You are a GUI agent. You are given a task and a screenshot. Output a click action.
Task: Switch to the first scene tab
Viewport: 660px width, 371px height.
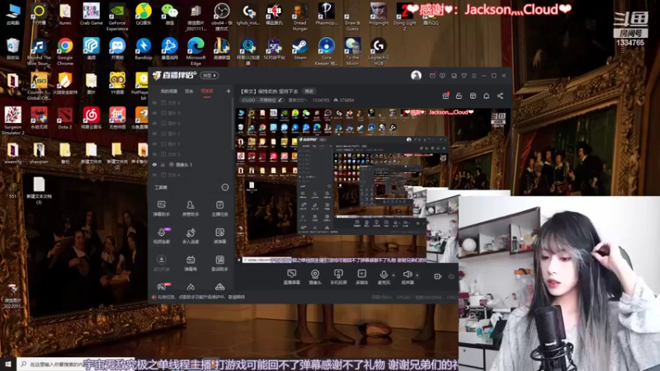click(x=169, y=91)
